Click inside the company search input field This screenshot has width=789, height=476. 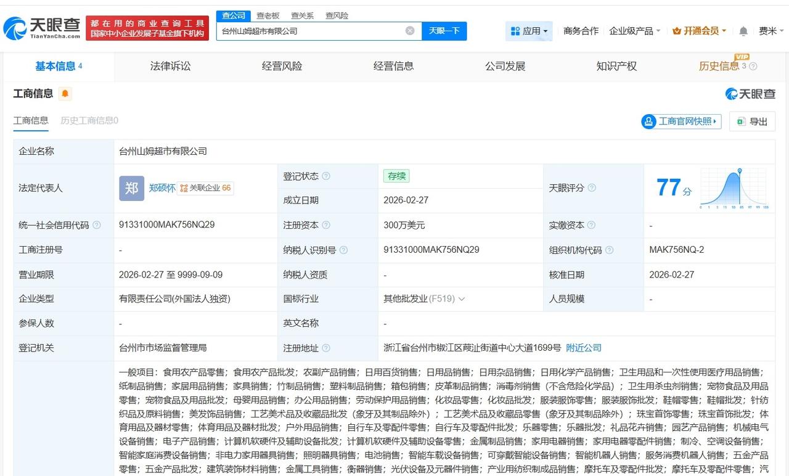(x=308, y=30)
